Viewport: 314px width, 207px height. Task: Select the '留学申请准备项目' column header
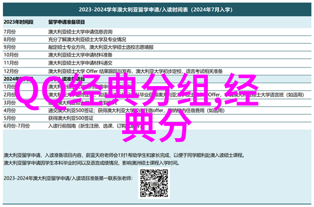[66, 22]
